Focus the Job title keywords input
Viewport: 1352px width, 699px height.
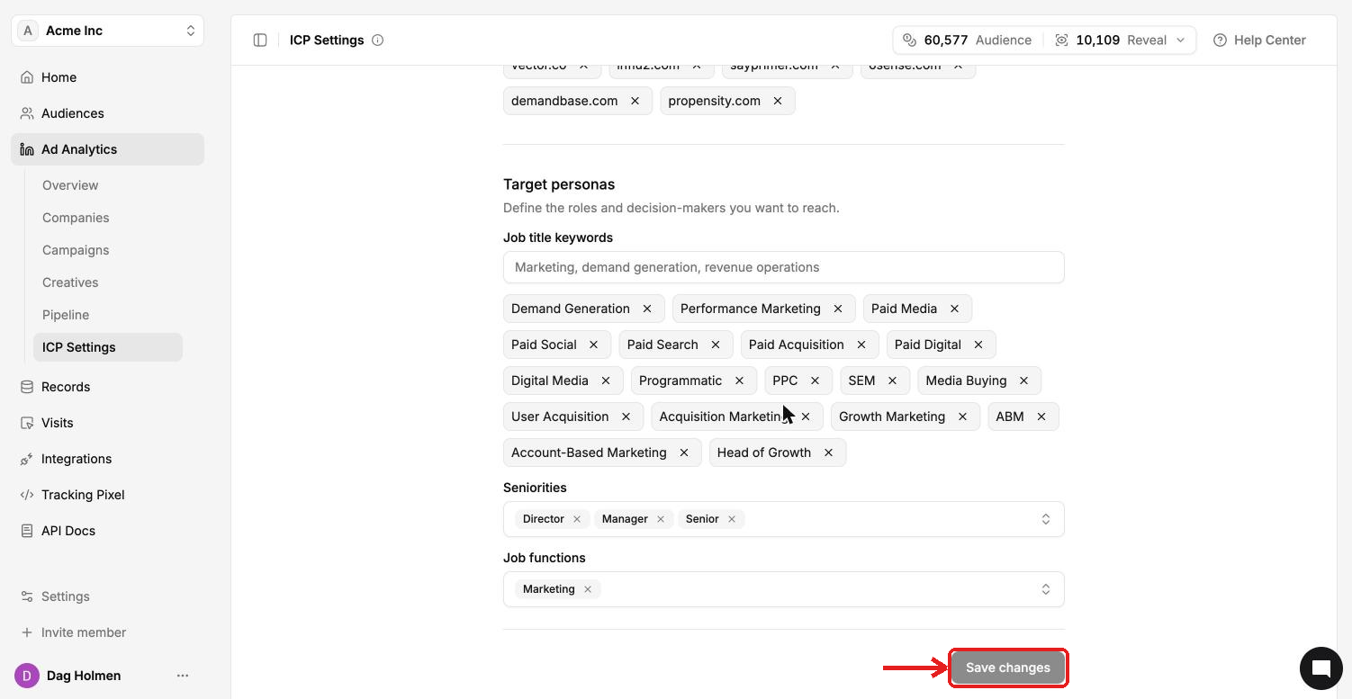click(784, 267)
